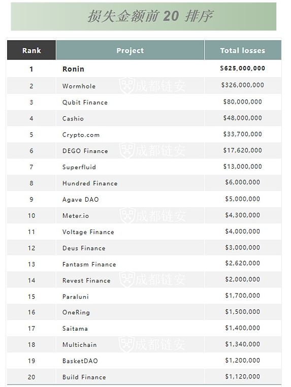Click the Crypto.com project name
This screenshot has width=291, height=387.
point(81,135)
